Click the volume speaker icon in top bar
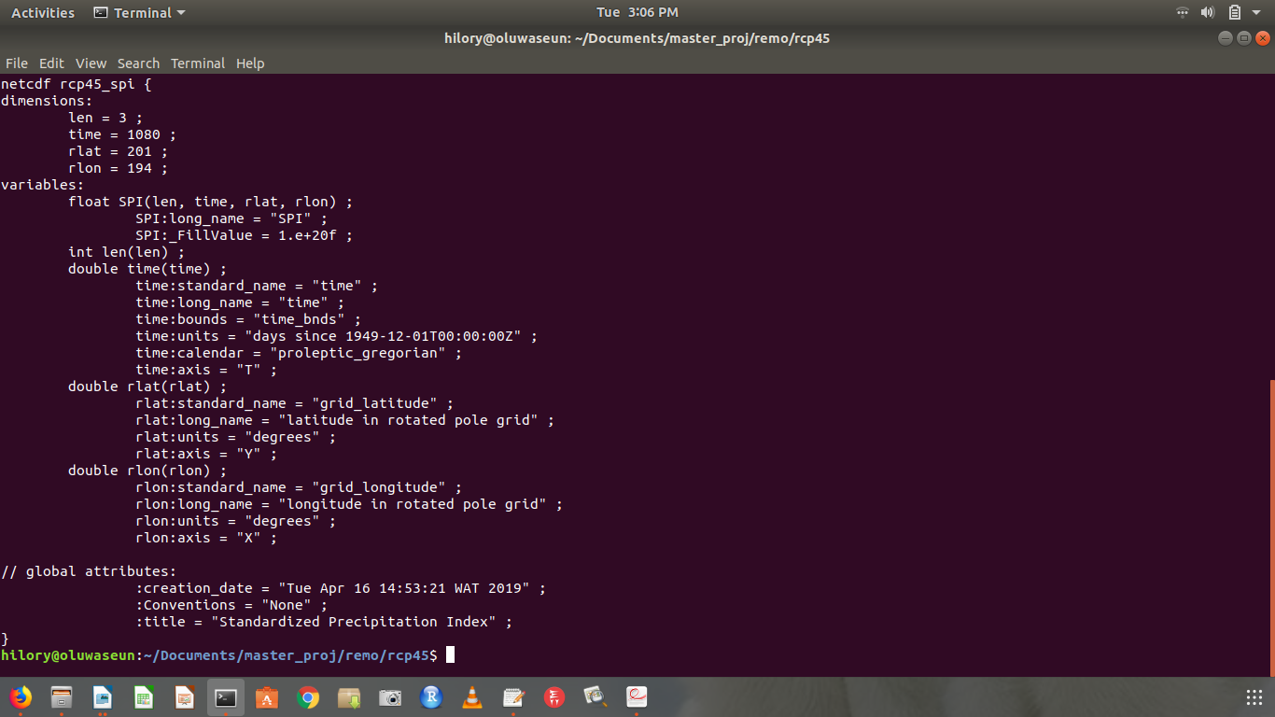 (x=1208, y=13)
